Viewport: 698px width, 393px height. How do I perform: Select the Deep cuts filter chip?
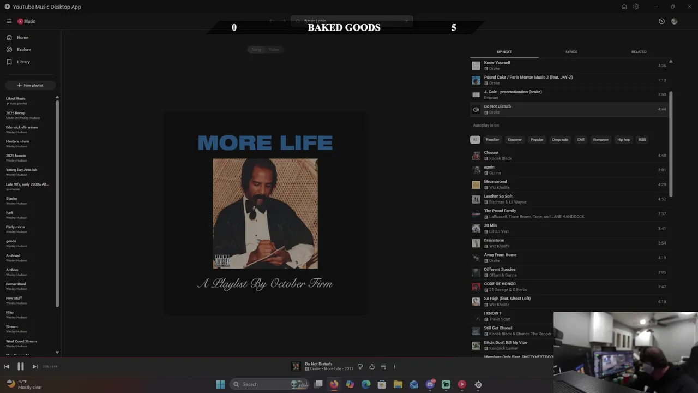click(560, 140)
